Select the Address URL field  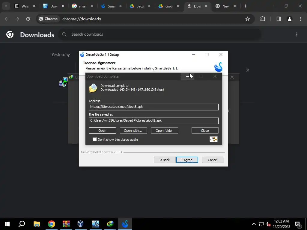pos(154,107)
